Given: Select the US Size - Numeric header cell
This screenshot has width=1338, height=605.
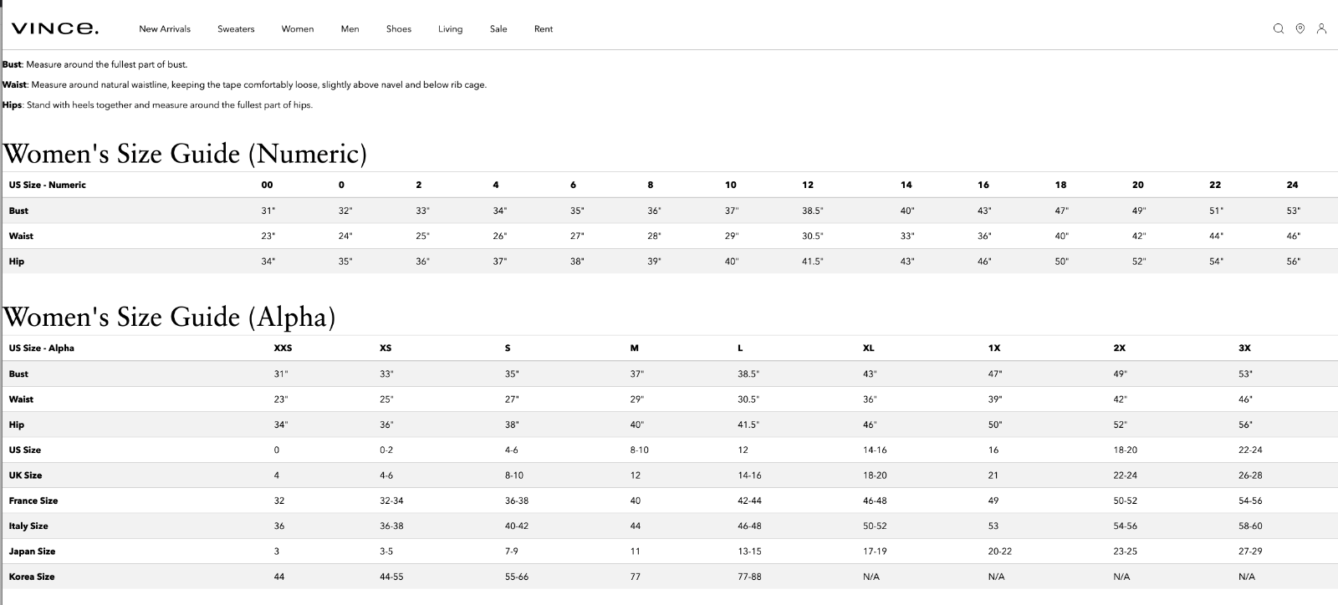Looking at the screenshot, I should tap(48, 185).
